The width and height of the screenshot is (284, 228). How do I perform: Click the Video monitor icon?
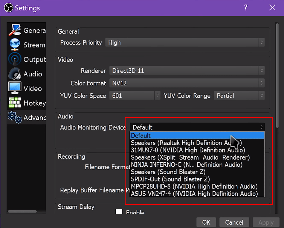click(x=14, y=88)
